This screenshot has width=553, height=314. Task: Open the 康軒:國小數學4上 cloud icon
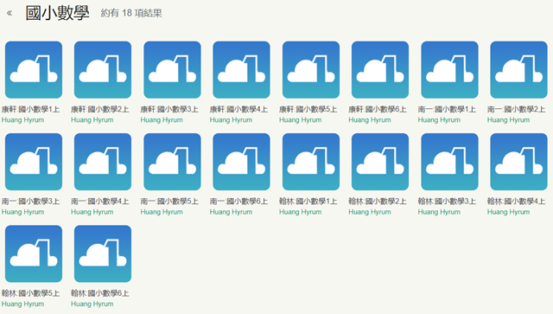pyautogui.click(x=242, y=69)
